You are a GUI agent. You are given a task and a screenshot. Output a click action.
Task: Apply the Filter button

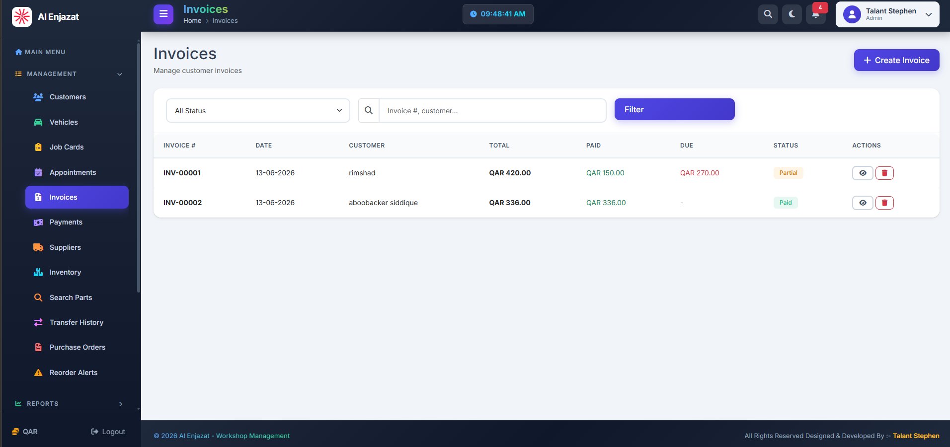click(675, 109)
